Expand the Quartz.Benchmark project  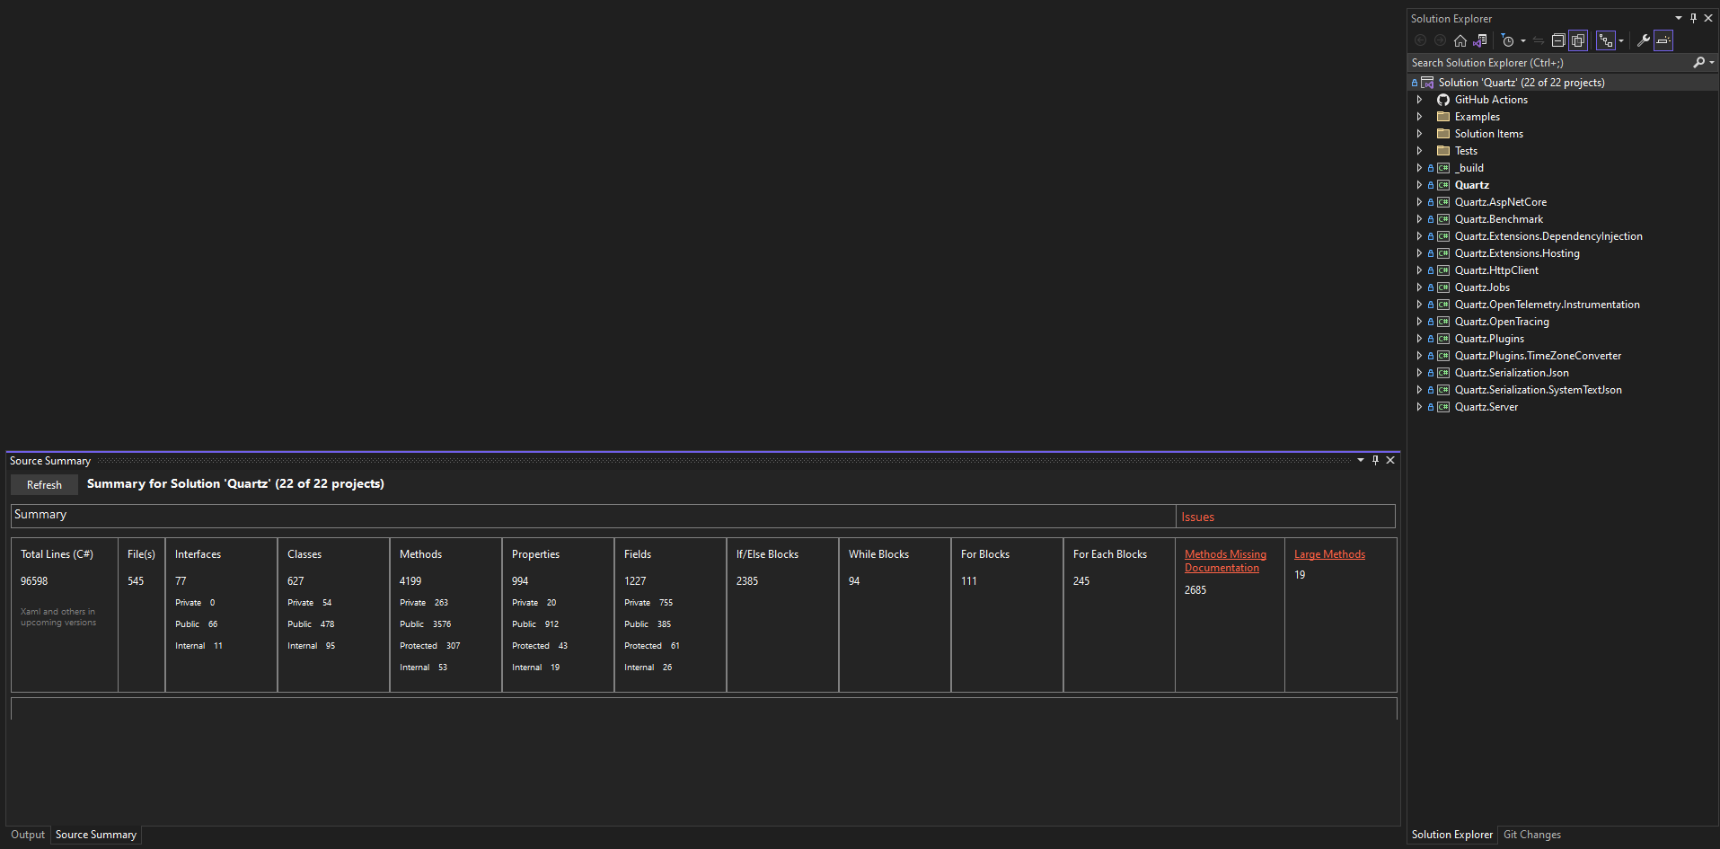1419,219
